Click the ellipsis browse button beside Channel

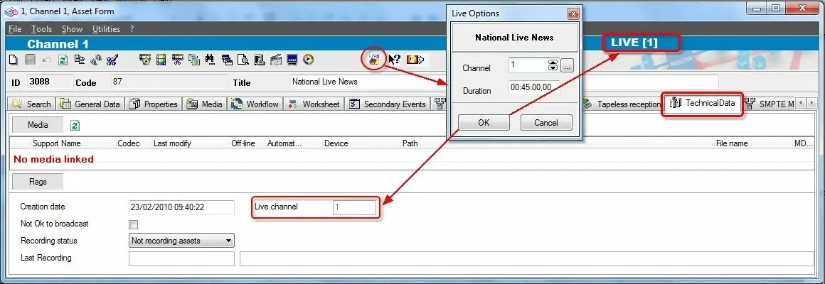567,66
